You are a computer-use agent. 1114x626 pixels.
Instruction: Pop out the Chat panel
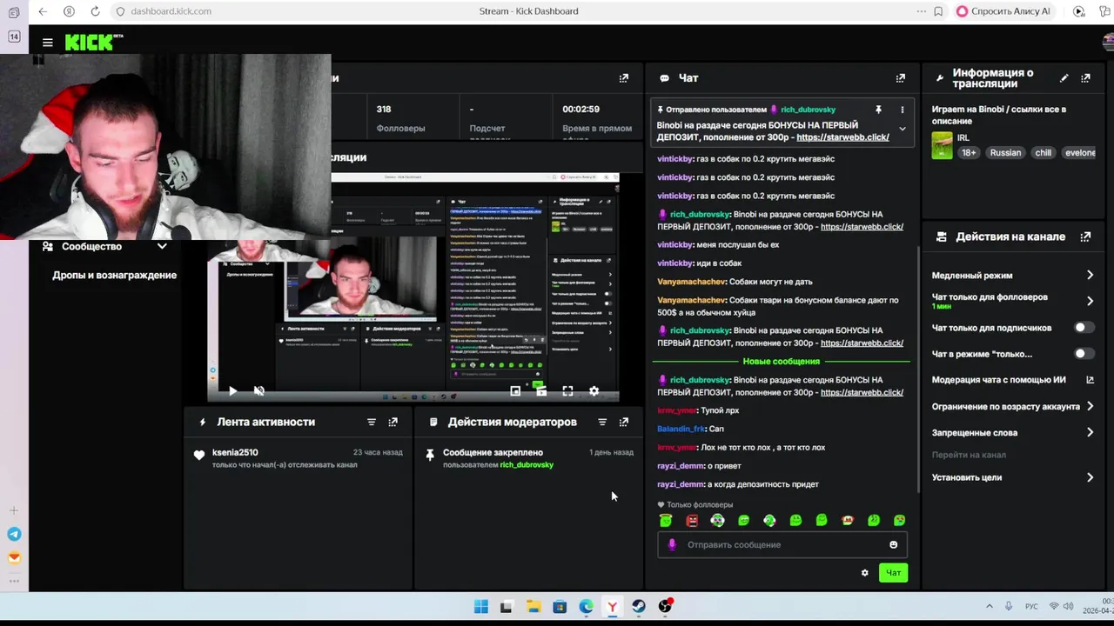(901, 78)
